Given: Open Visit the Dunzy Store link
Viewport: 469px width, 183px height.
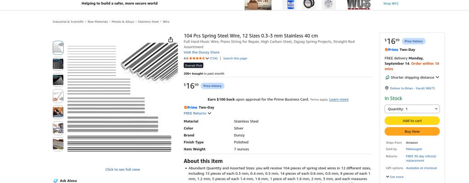Looking at the screenshot, I should 202,52.
